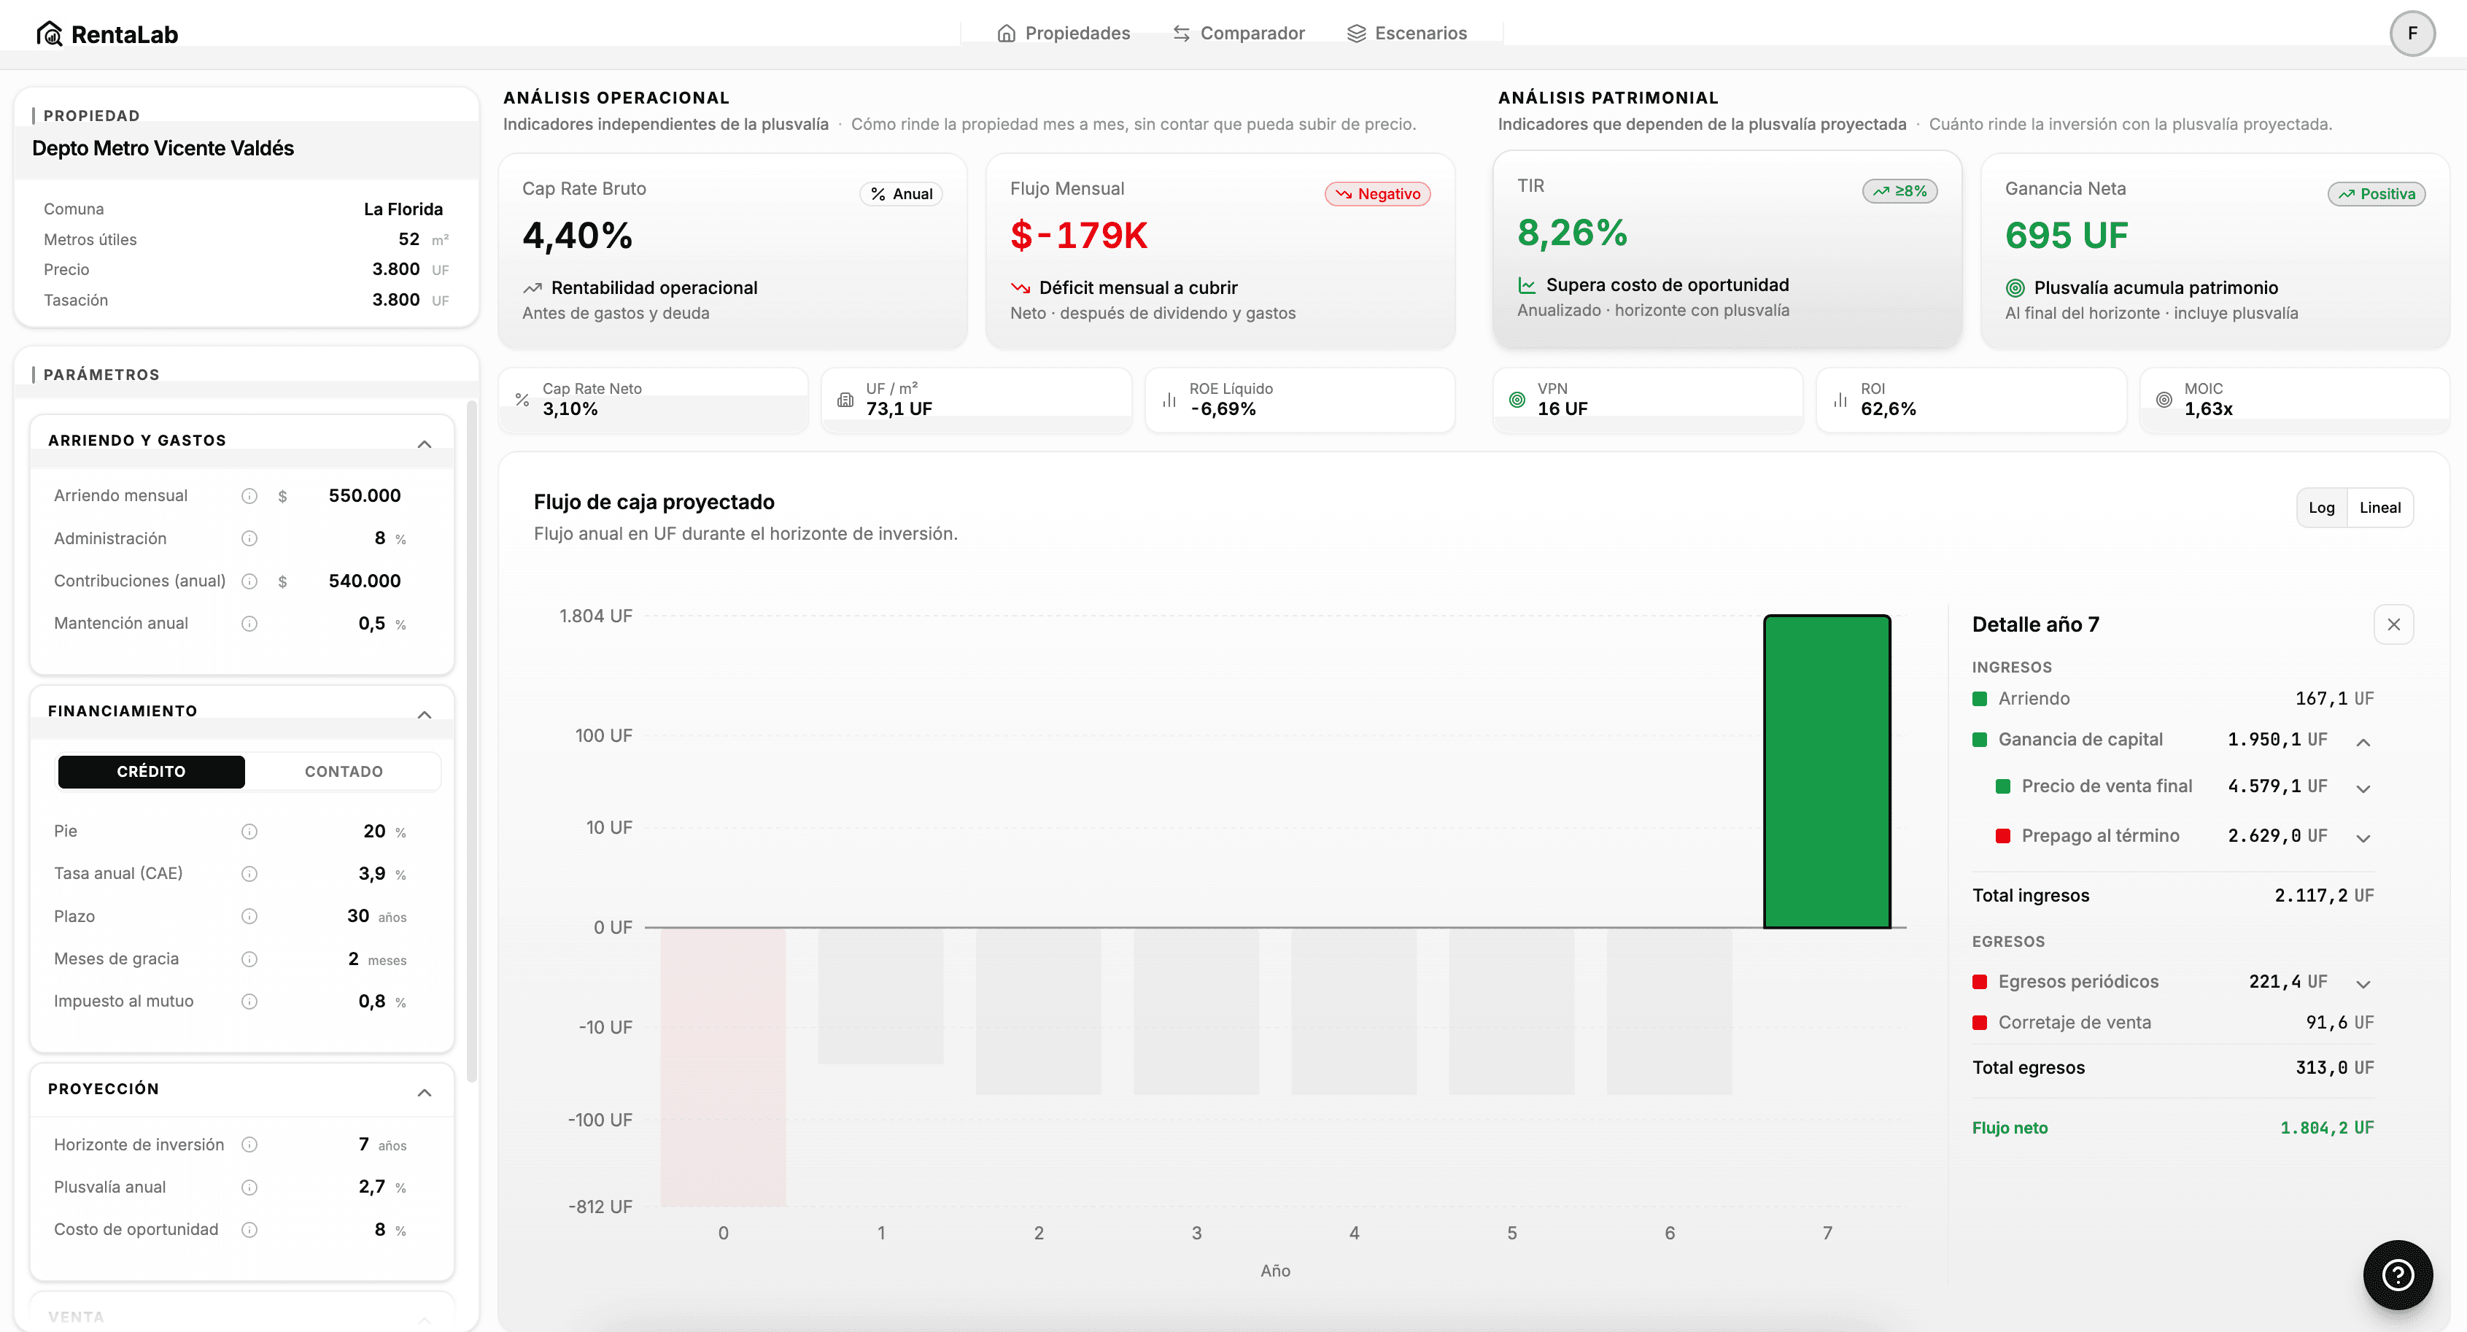Click info icon for Horizonte de inversión
The height and width of the screenshot is (1332, 2467).
249,1145
